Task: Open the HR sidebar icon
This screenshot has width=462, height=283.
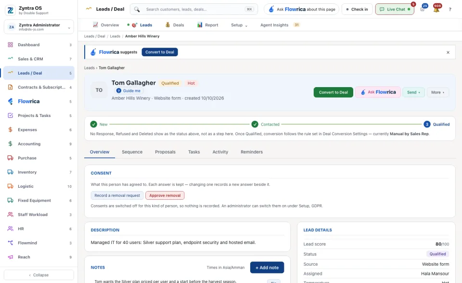Action: point(10,229)
